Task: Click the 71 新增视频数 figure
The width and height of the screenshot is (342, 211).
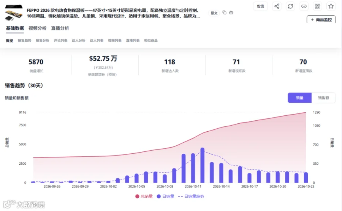Action: (236, 62)
